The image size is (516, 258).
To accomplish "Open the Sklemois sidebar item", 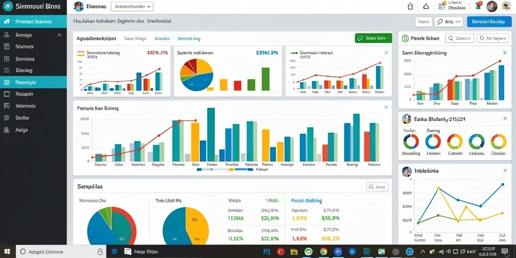I will pyautogui.click(x=33, y=106).
